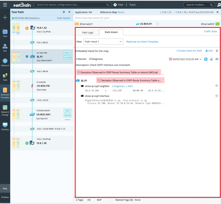Click the clock icon next to US-BOS-R1
This screenshot has height=204, width=221.
point(158,24)
